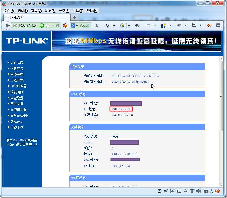The image size is (227, 198).
Task: Click the scrollbar down arrow
Action: [221, 185]
